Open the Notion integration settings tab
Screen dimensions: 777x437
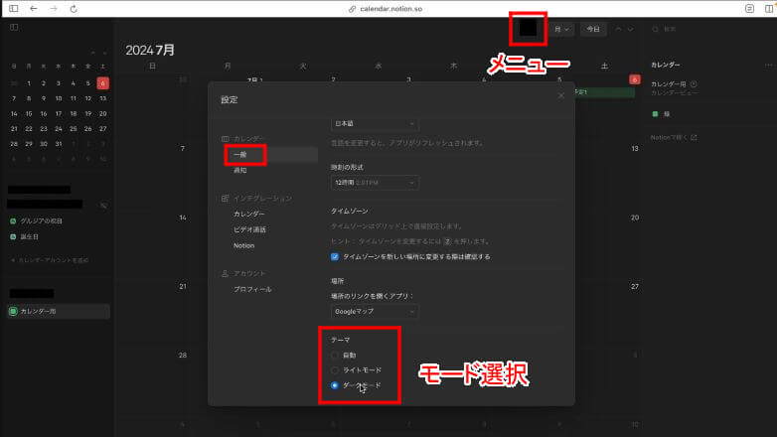click(x=243, y=245)
